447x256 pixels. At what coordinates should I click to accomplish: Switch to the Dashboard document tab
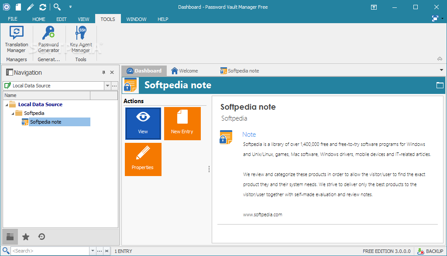click(144, 71)
